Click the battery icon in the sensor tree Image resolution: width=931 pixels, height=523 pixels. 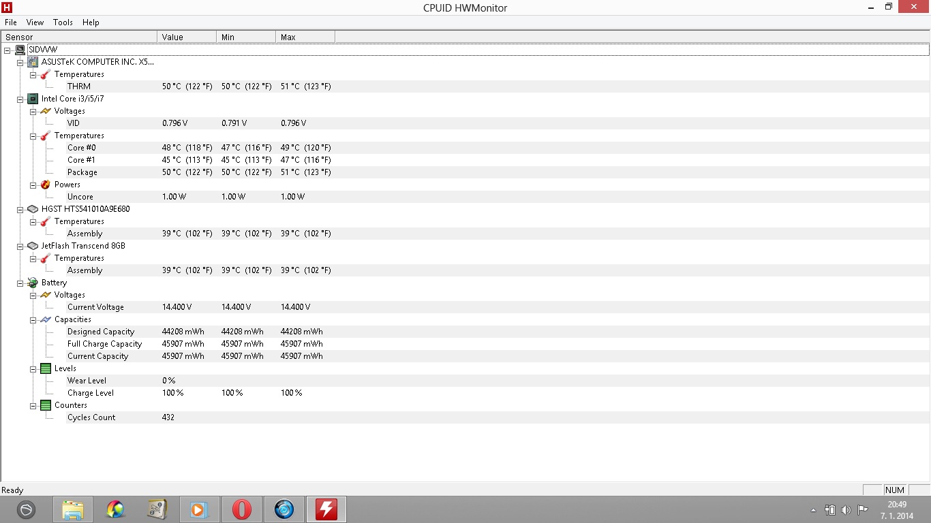33,283
